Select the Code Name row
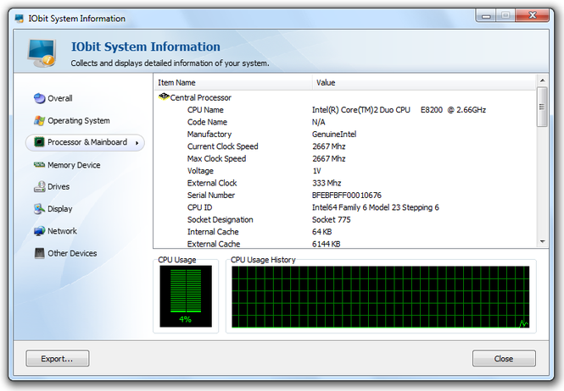 pyautogui.click(x=344, y=122)
